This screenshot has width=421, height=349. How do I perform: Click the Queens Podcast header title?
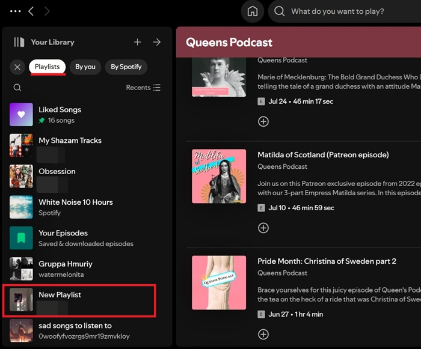click(229, 43)
